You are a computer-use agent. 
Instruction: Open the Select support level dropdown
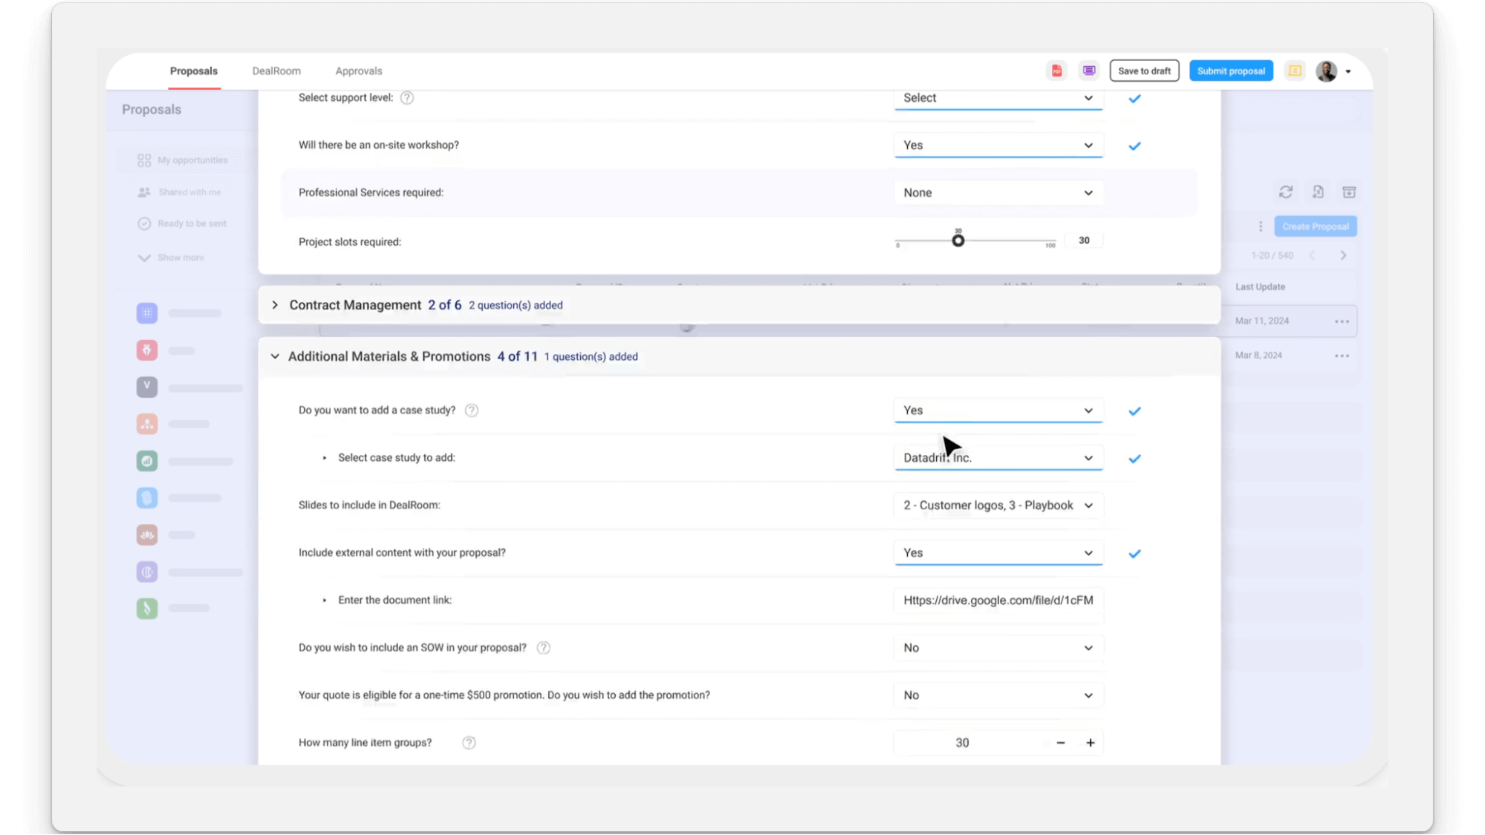[x=998, y=98]
